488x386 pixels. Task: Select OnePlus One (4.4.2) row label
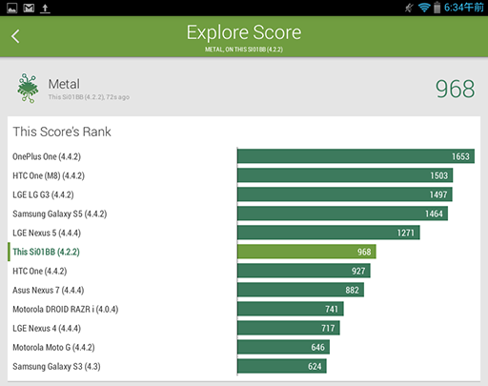tap(47, 156)
